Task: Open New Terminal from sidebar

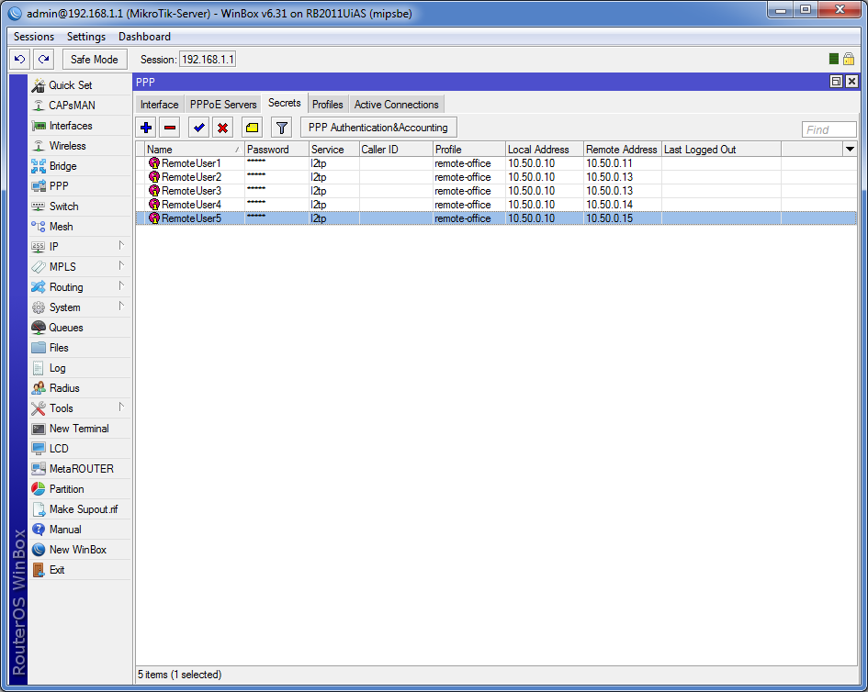Action: 80,429
